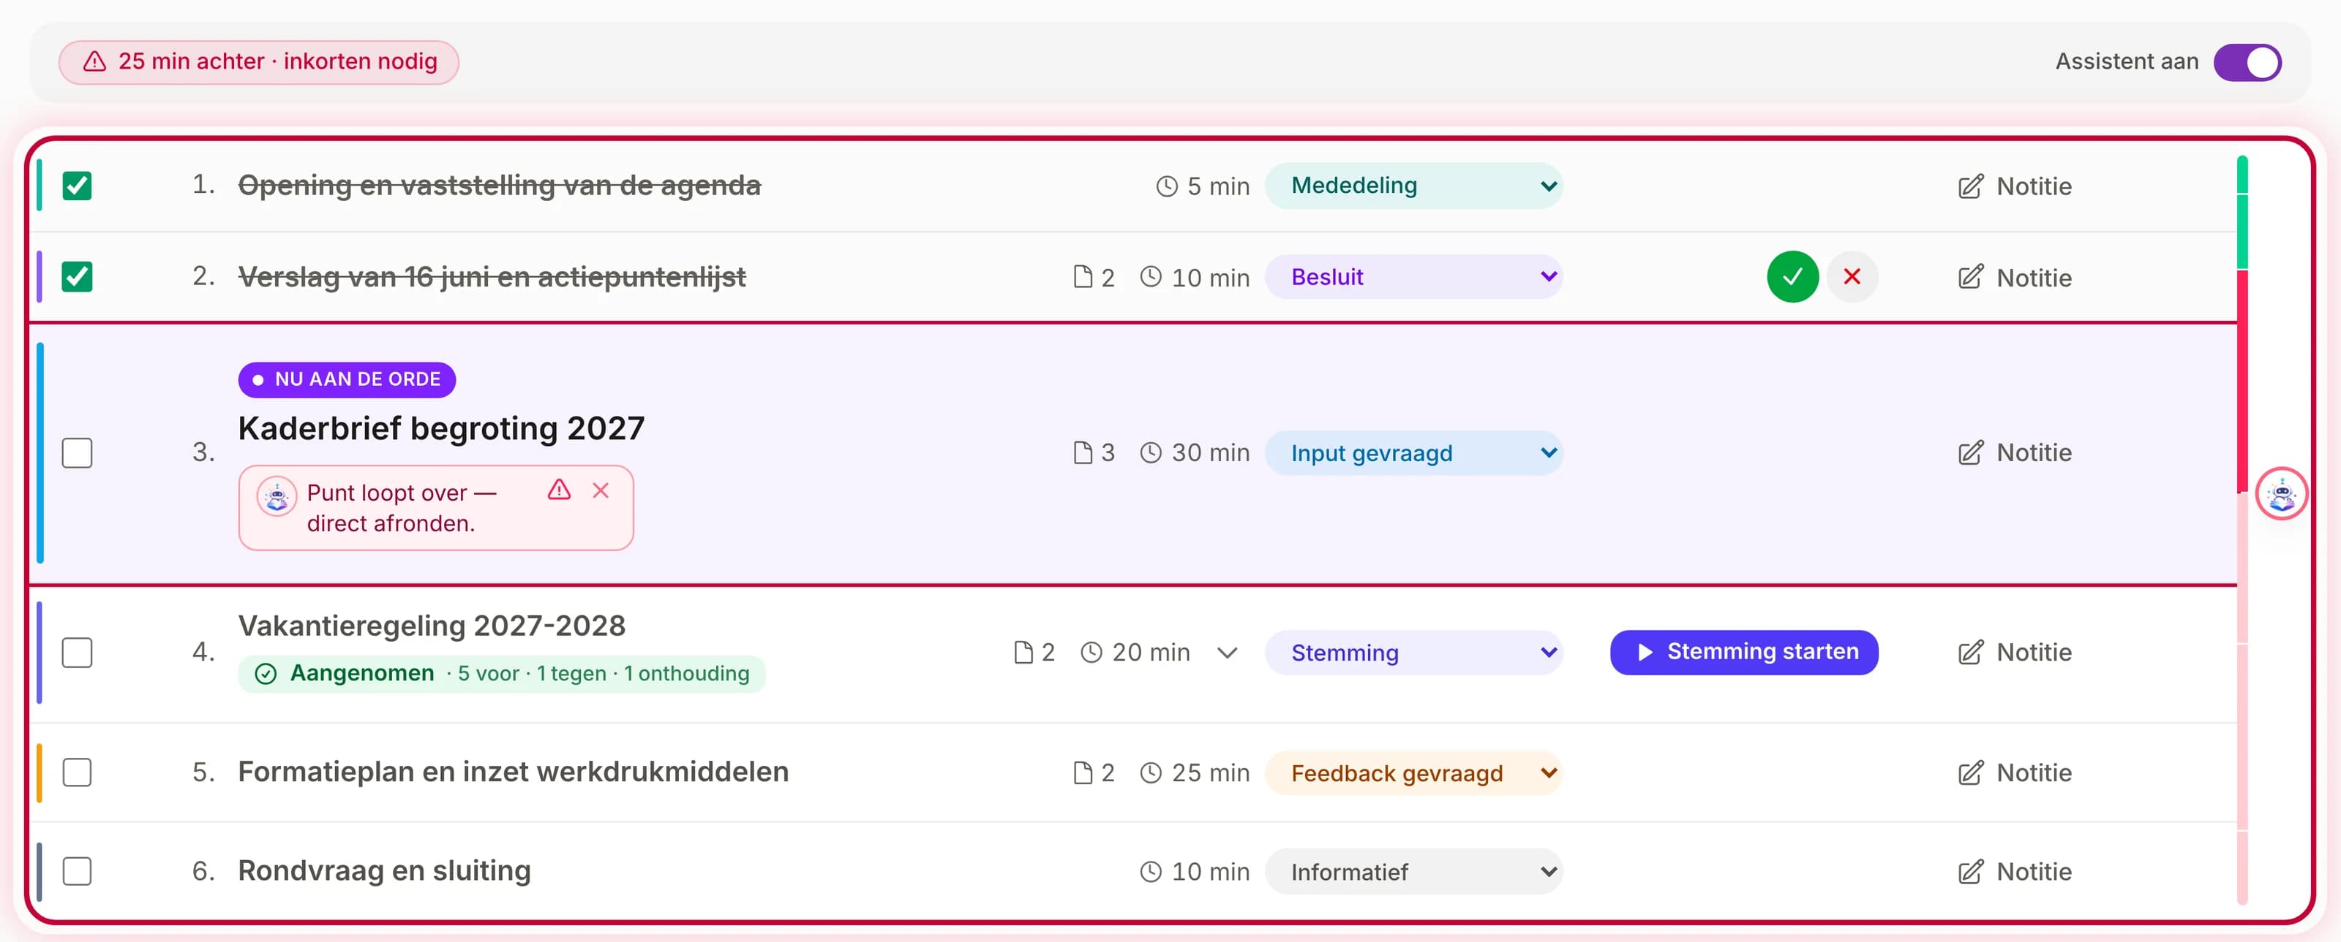Add a Notitie to Verslag item
Viewport: 2341px width, 942px height.
pyautogui.click(x=2014, y=278)
